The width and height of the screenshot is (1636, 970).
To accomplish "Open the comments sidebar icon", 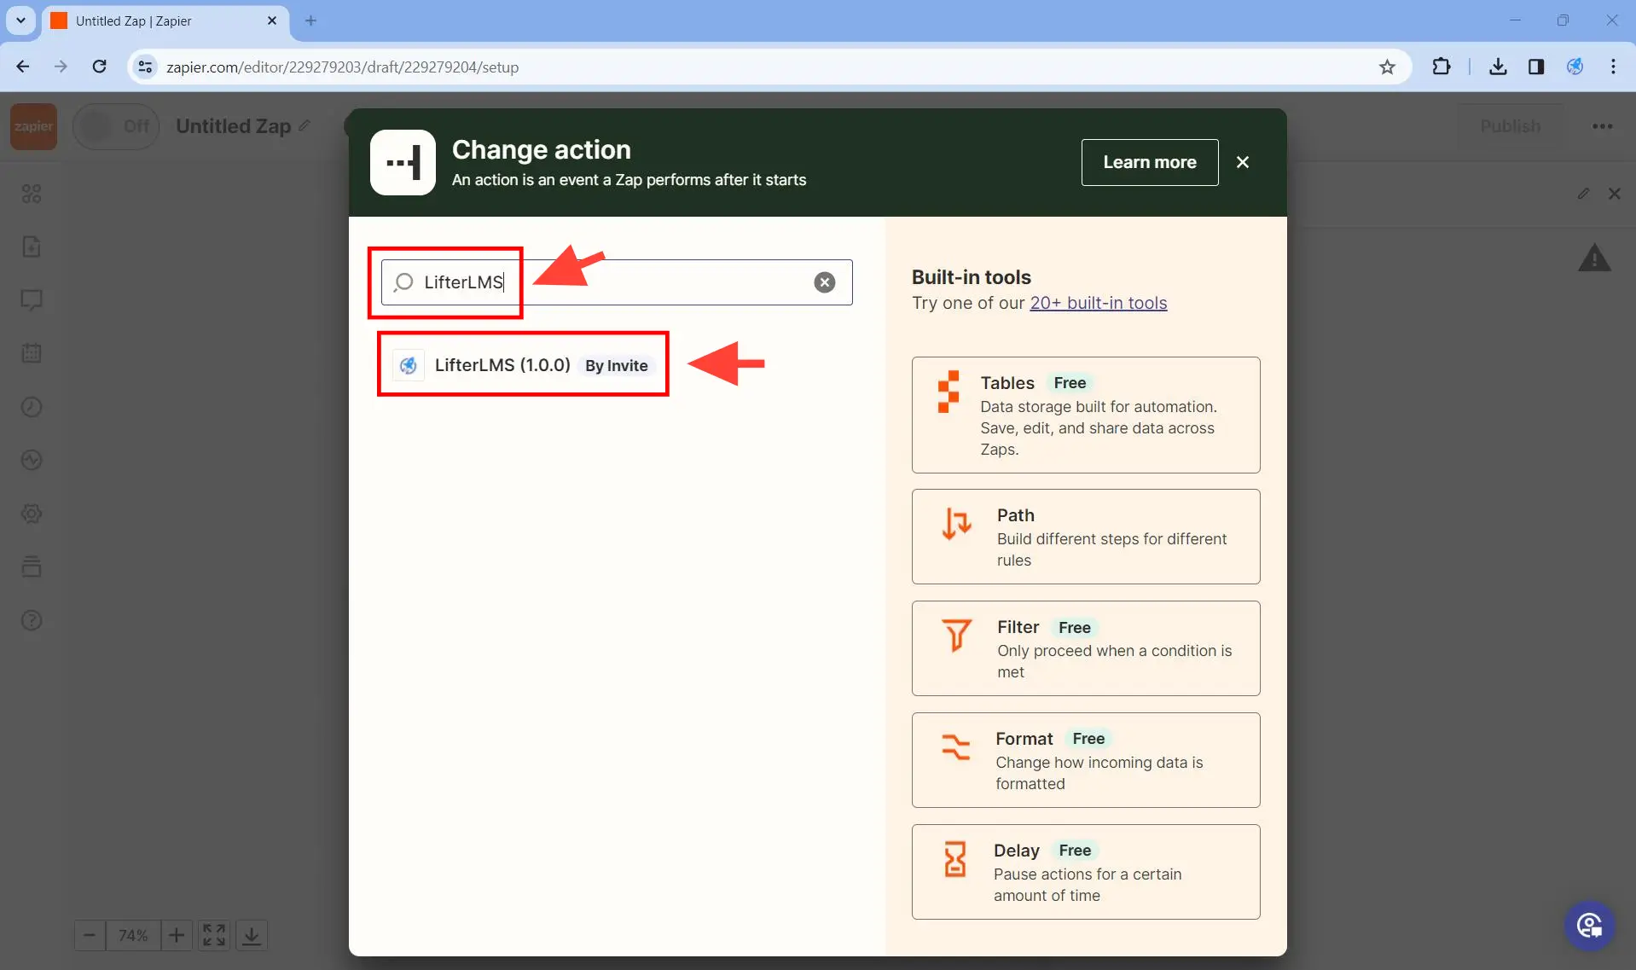I will (32, 300).
